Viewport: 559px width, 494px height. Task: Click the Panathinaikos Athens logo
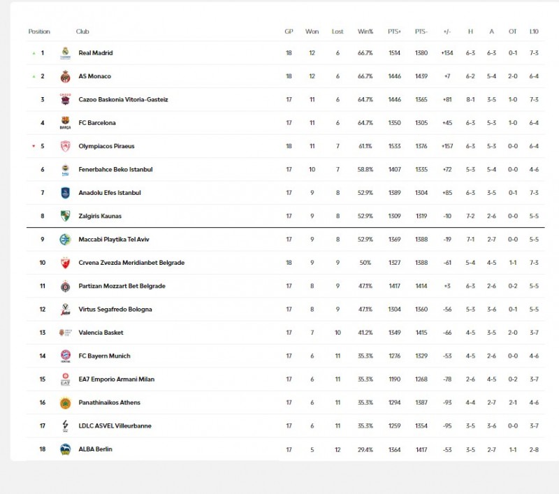[x=65, y=402]
